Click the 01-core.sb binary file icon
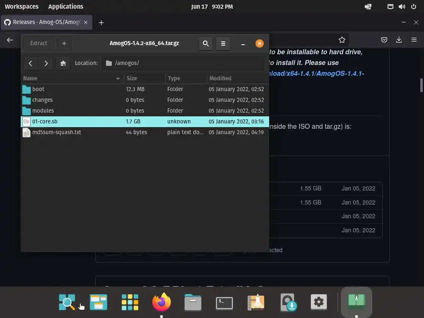 (x=26, y=122)
